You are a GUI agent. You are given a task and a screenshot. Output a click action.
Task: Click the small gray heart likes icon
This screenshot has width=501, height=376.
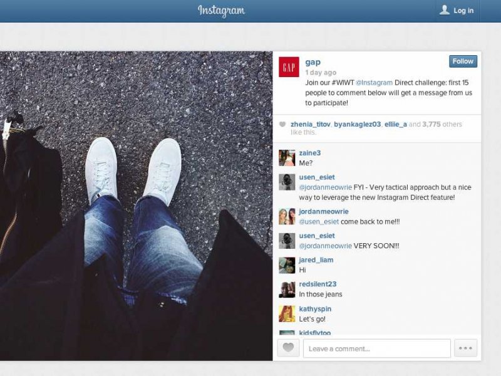click(x=282, y=124)
